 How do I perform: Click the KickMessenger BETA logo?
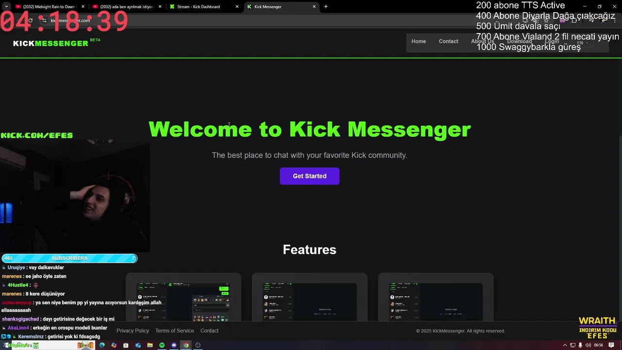56,43
